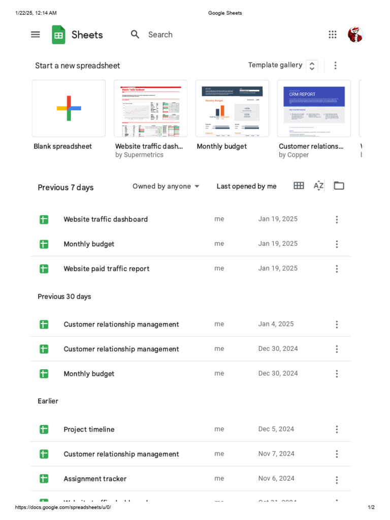This screenshot has height=520, width=390.
Task: Create a Blank spreadsheet
Action: (x=69, y=109)
